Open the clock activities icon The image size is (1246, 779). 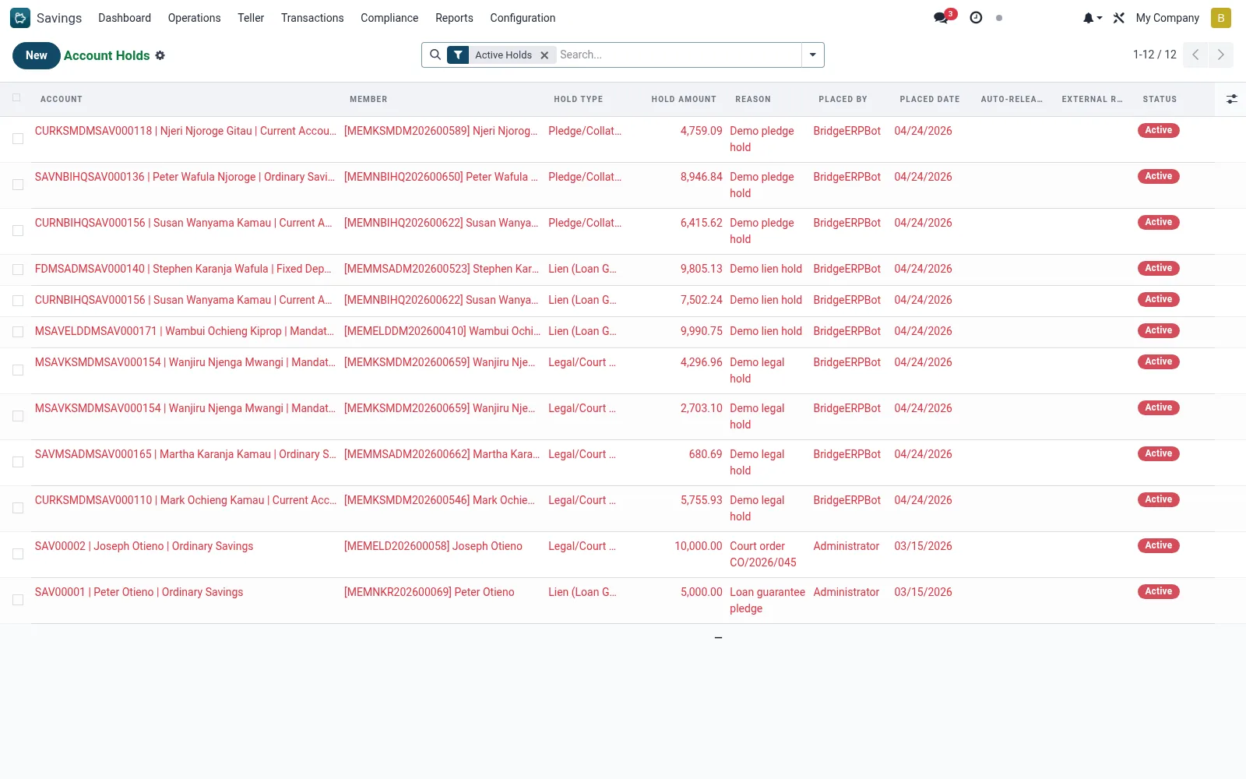coord(976,18)
